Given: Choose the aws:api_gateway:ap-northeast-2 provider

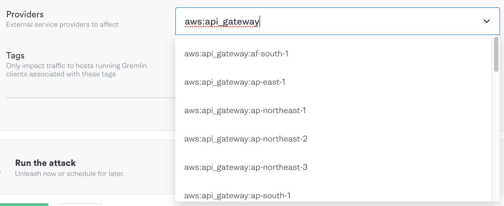Looking at the screenshot, I should pyautogui.click(x=246, y=139).
